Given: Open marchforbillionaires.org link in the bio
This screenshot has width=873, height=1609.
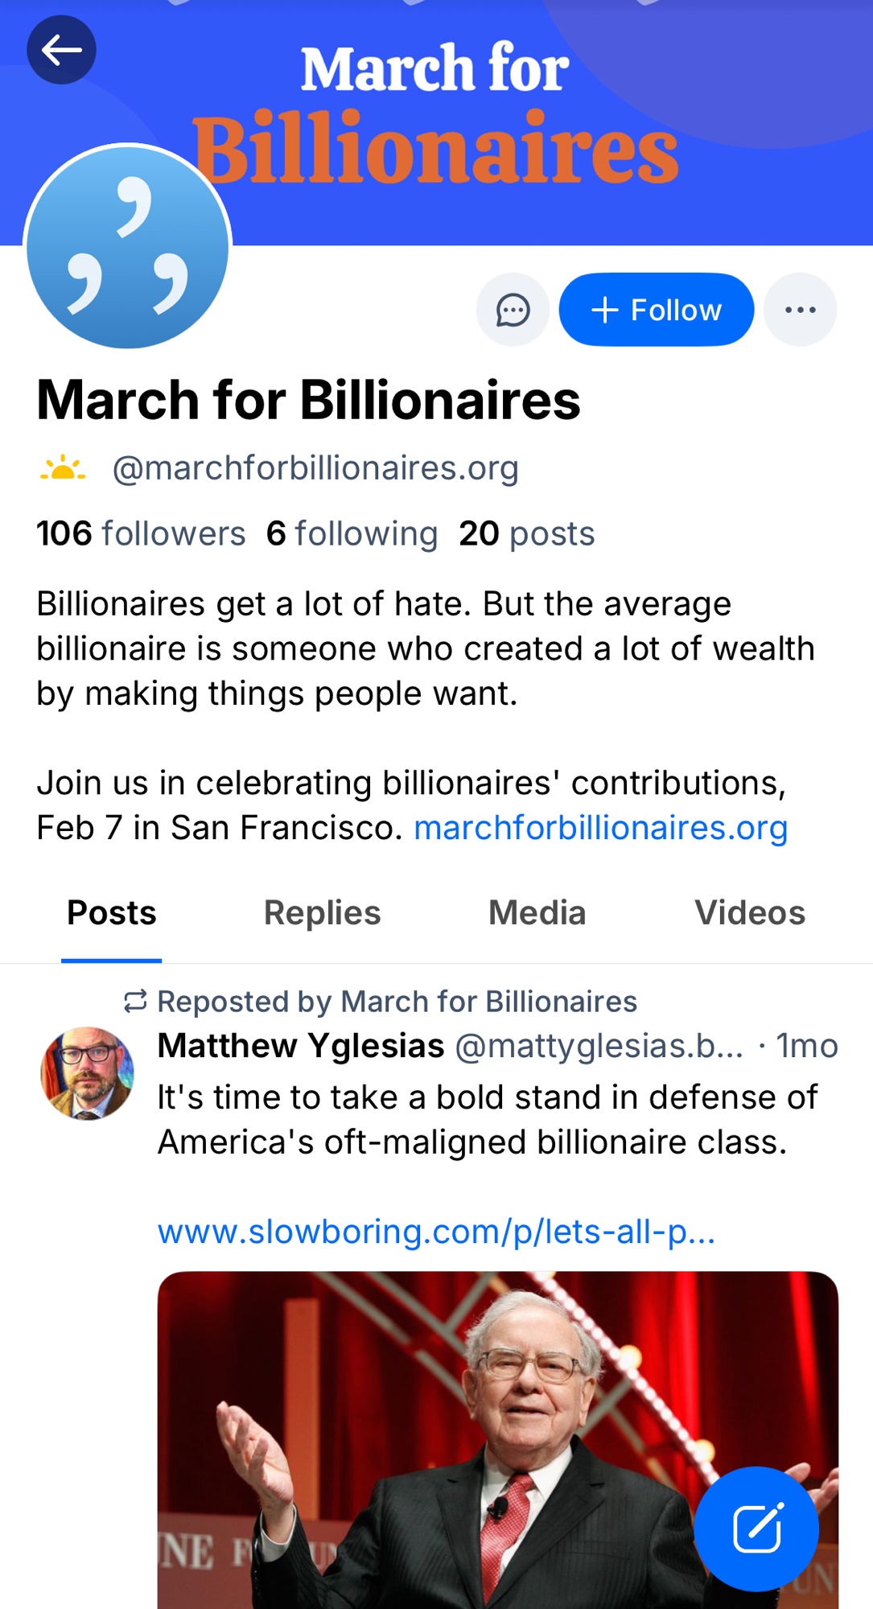Looking at the screenshot, I should click(600, 828).
